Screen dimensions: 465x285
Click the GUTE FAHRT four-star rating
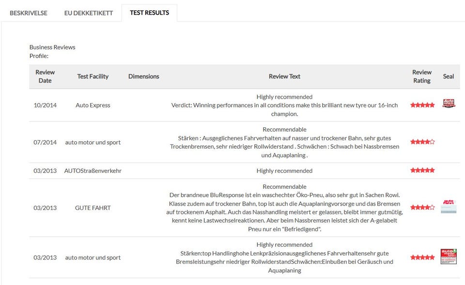pos(422,208)
